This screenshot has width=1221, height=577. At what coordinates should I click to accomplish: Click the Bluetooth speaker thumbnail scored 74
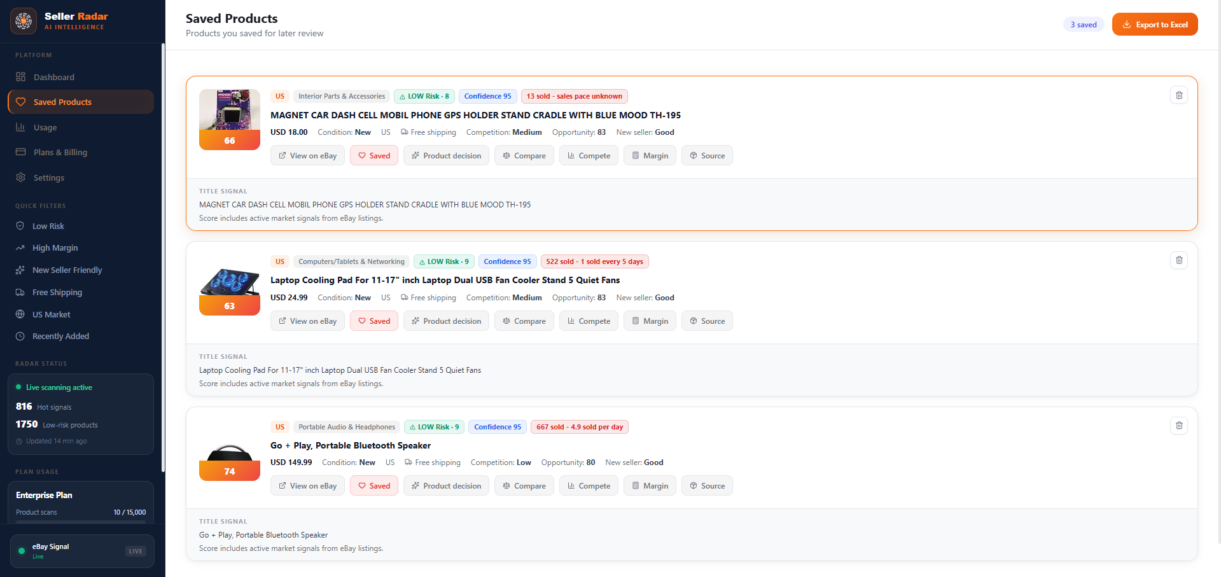pos(230,450)
